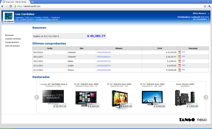
Task: Click the Televisor 40" SAMSUNG Serie 8 title
Action: pos(53,84)
